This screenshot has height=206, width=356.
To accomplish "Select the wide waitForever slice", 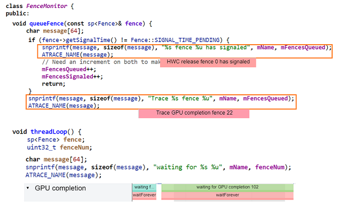I will [x=227, y=195].
